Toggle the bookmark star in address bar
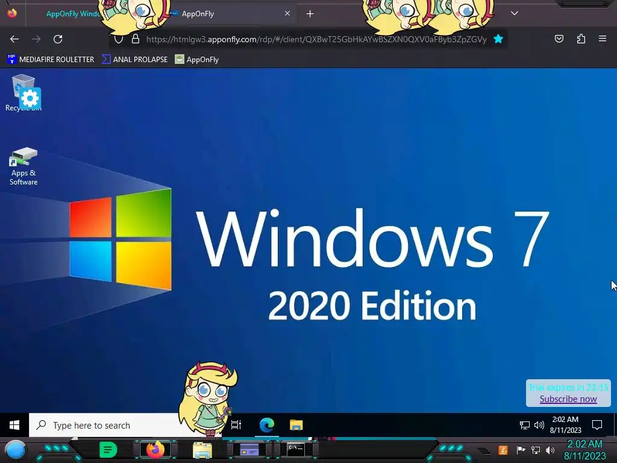This screenshot has height=463, width=617. pyautogui.click(x=498, y=39)
